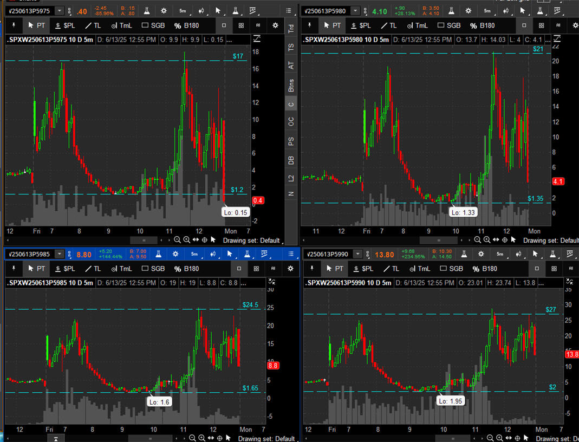Open 5m timeframe dropdown in P5980 header

click(x=488, y=11)
